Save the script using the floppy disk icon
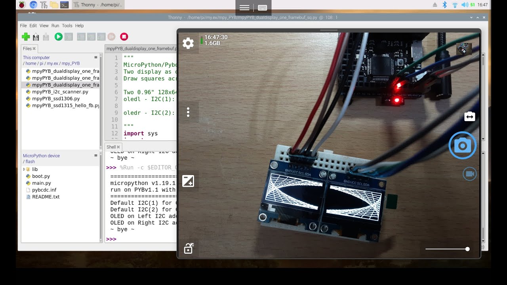Screen dimensions: 507x285 point(35,36)
